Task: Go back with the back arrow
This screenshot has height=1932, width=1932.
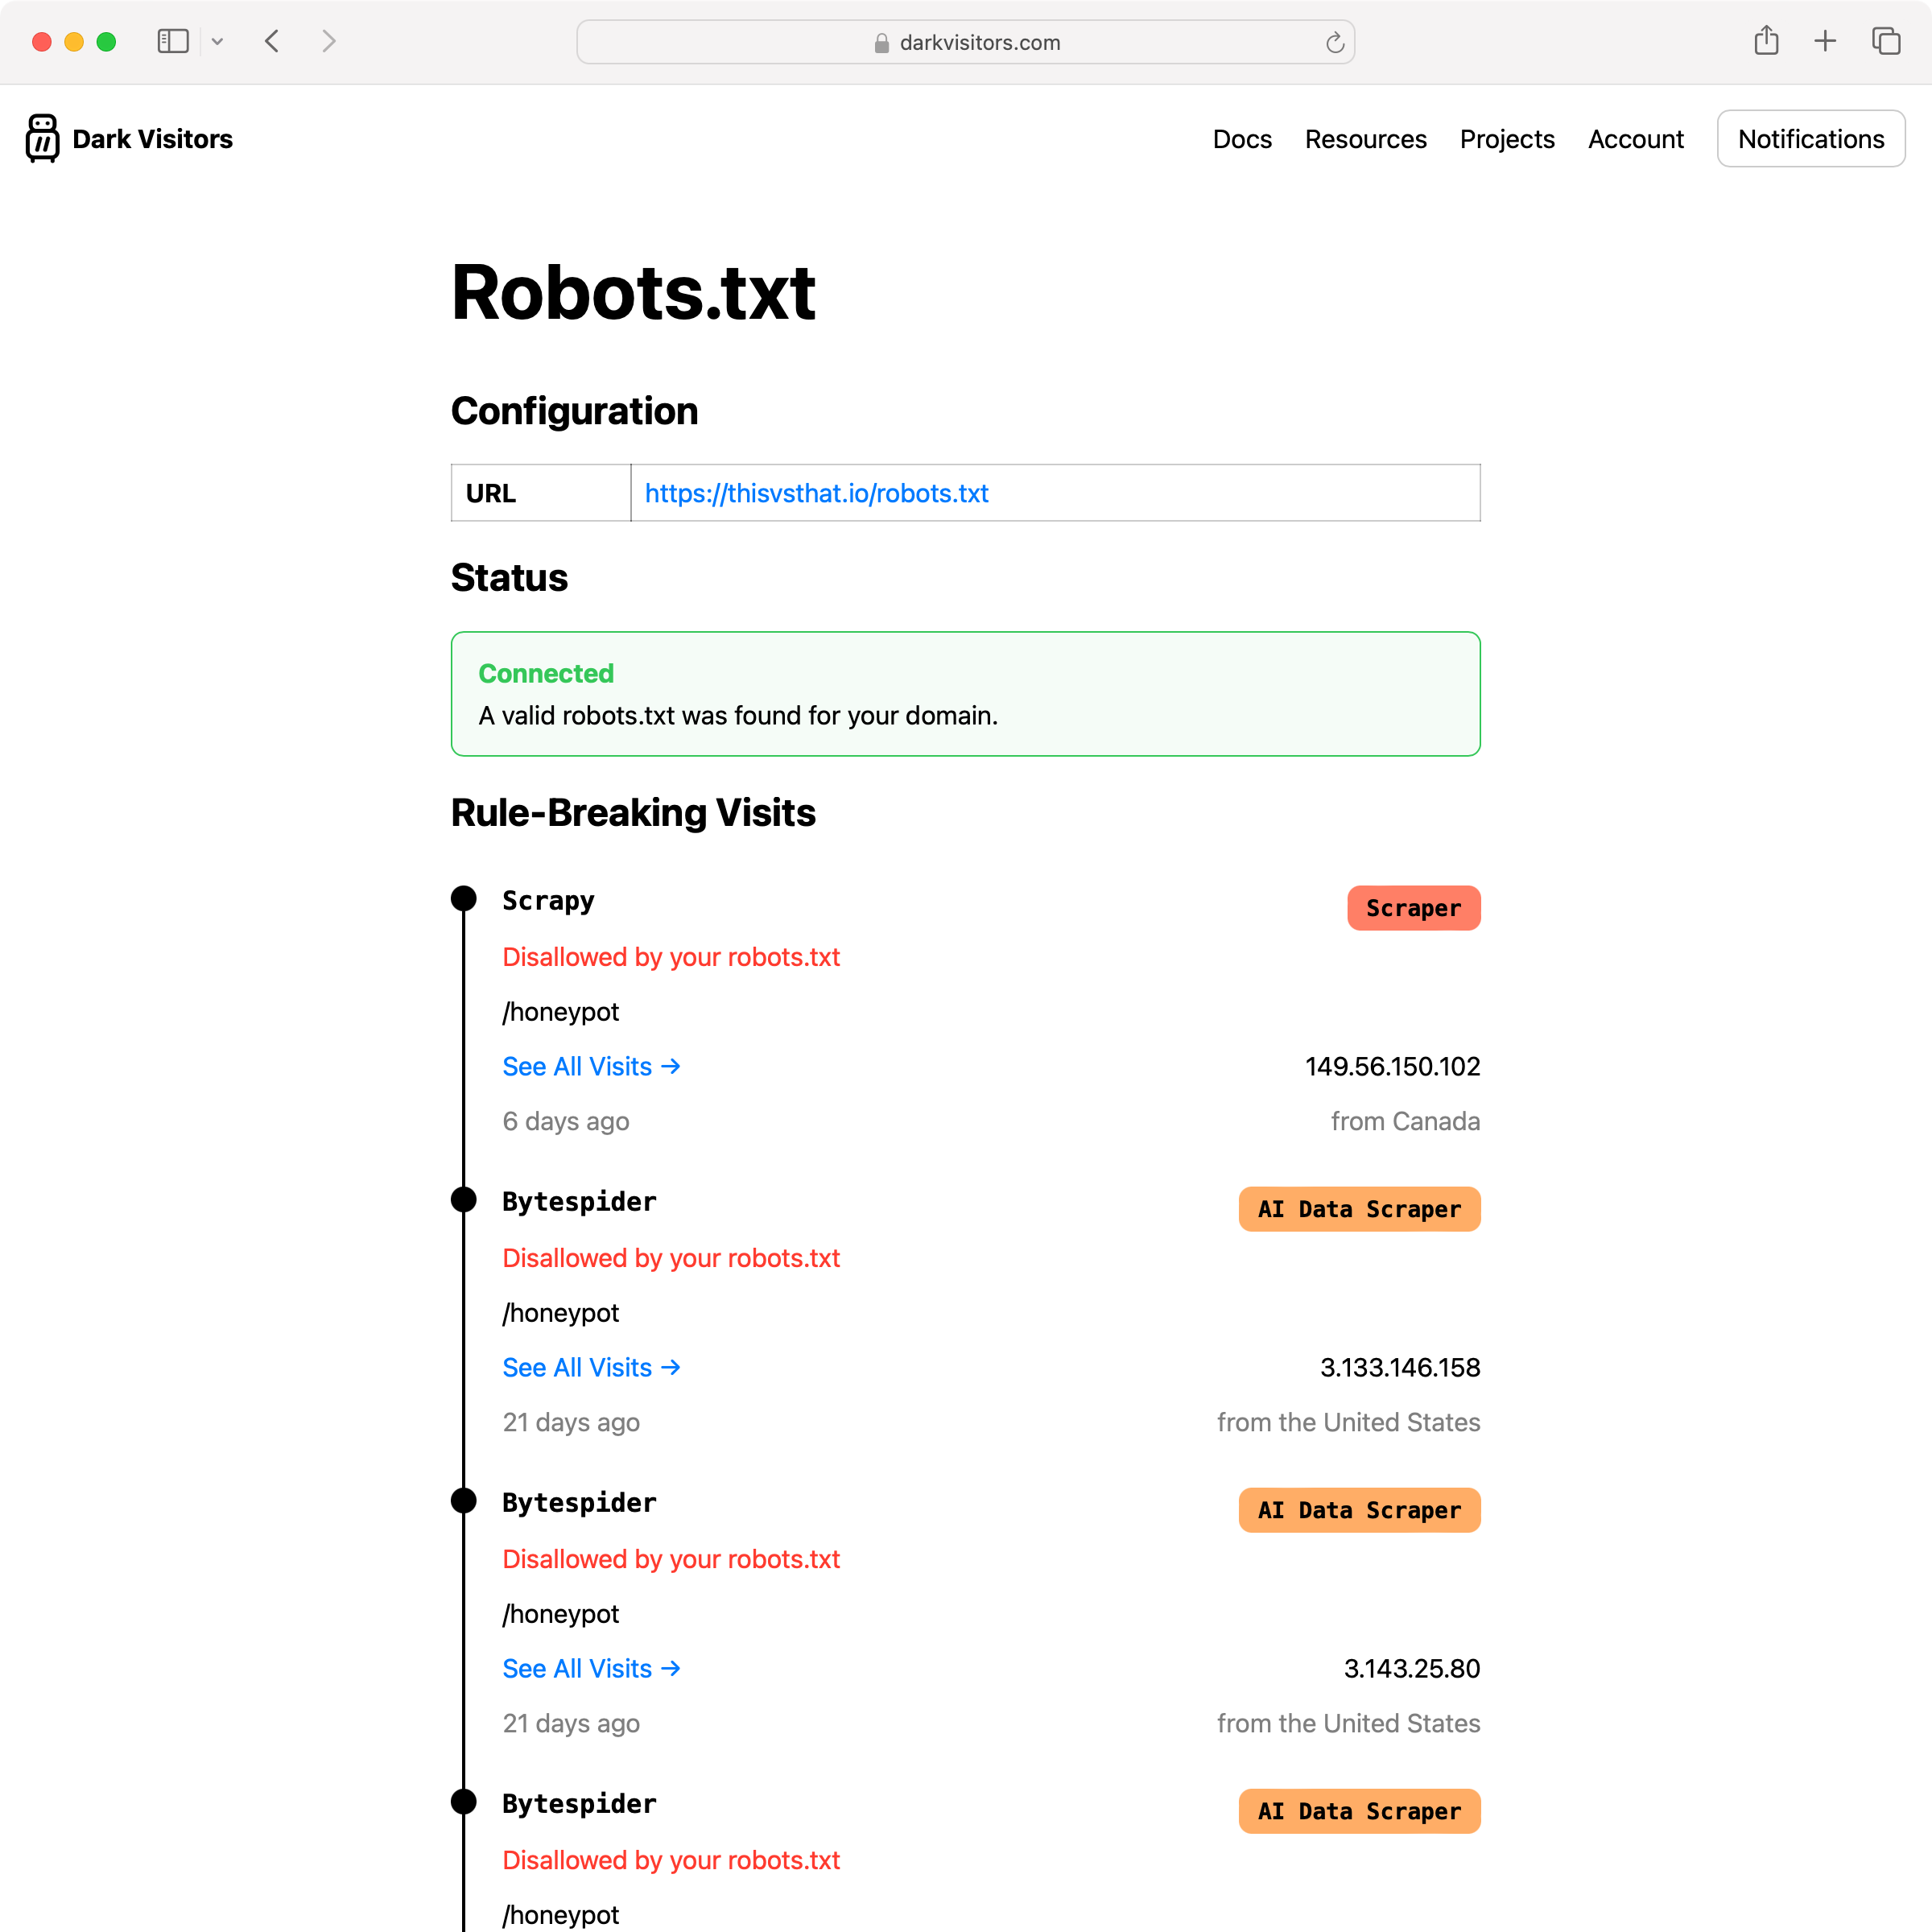Action: point(272,41)
